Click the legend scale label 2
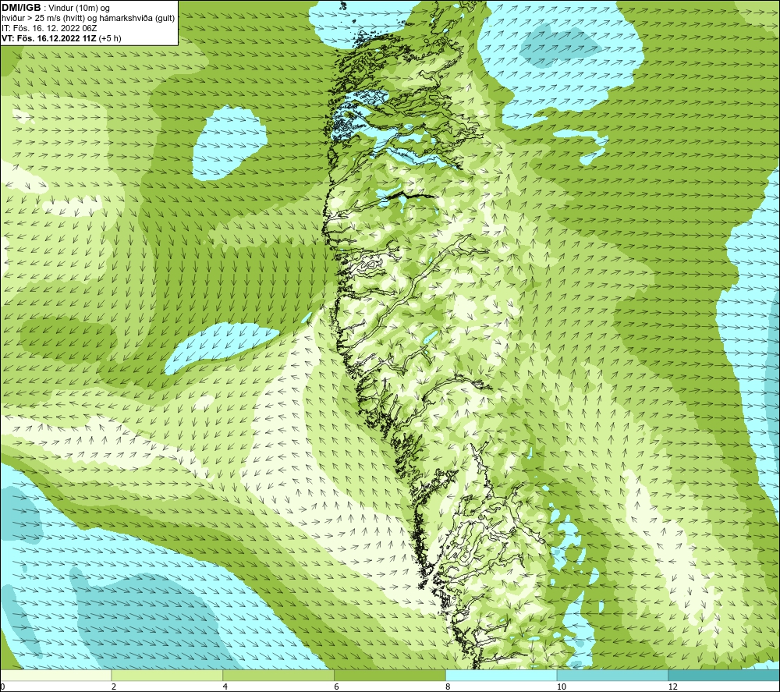The image size is (780, 692). [x=114, y=687]
